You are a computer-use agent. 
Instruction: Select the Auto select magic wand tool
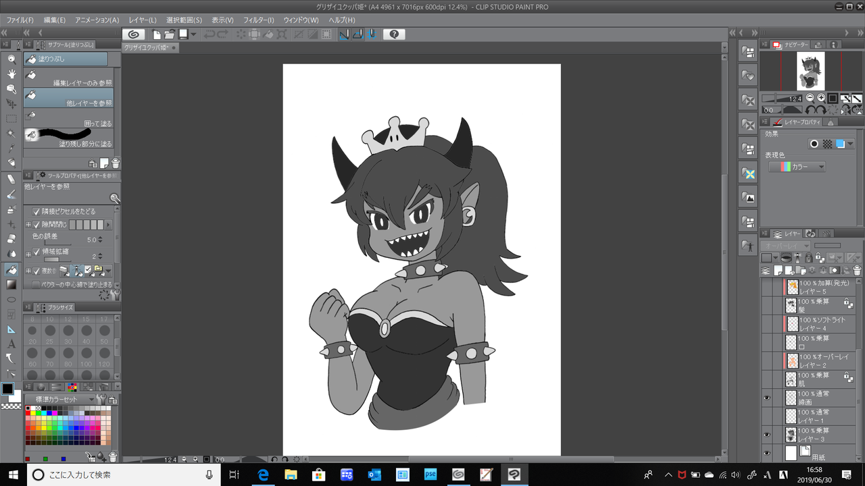point(11,134)
